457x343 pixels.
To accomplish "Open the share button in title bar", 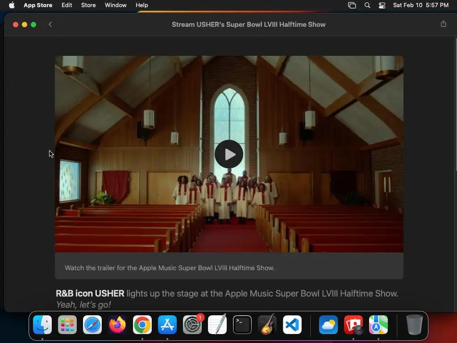I will point(443,24).
